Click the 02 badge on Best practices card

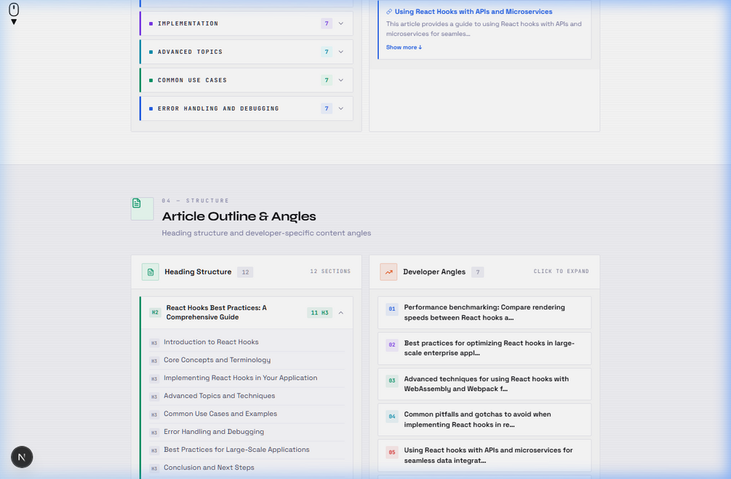click(x=392, y=344)
